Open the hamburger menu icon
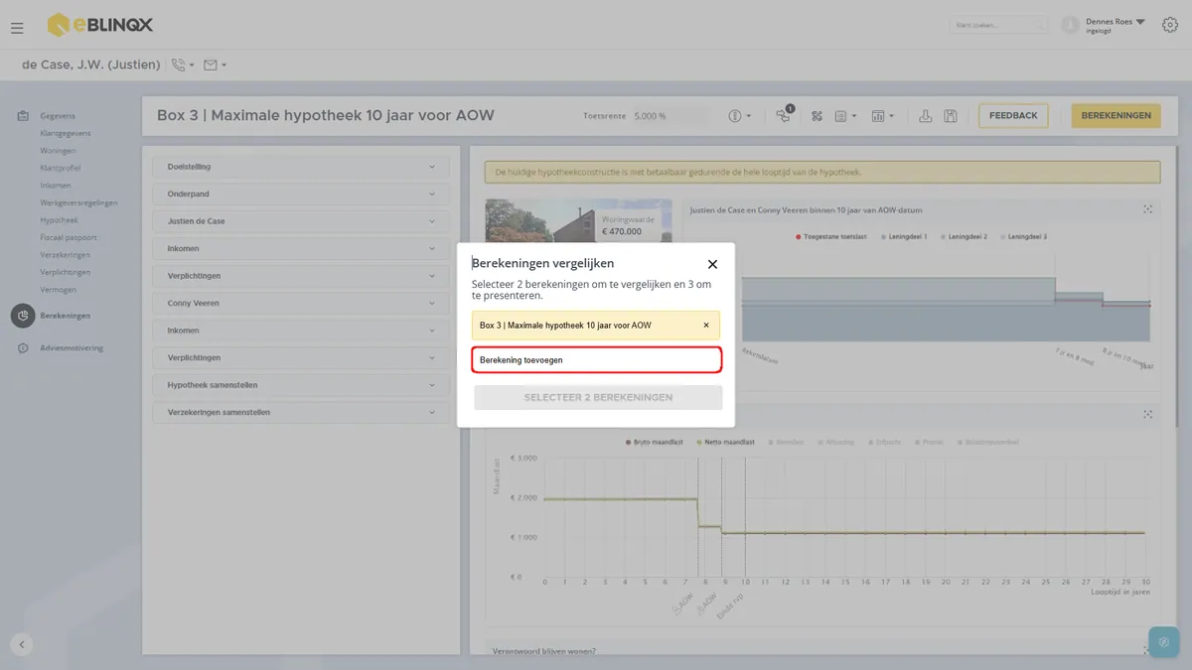The height and width of the screenshot is (670, 1192). (17, 28)
